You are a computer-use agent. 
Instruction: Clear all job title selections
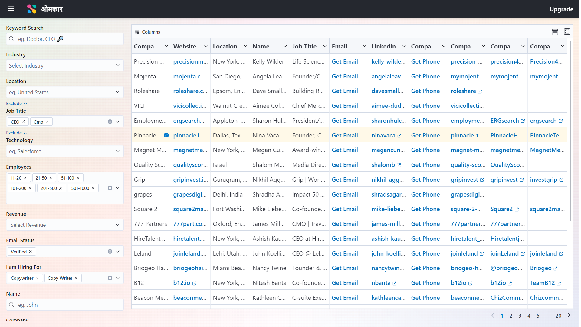pos(110,121)
